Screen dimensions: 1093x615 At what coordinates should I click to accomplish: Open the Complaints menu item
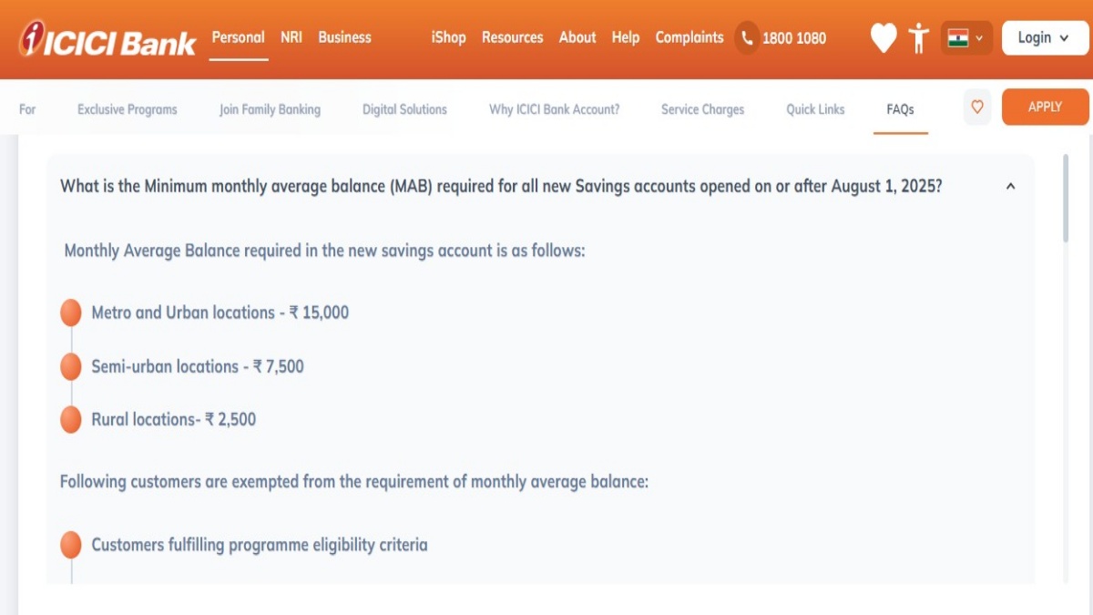pyautogui.click(x=689, y=37)
